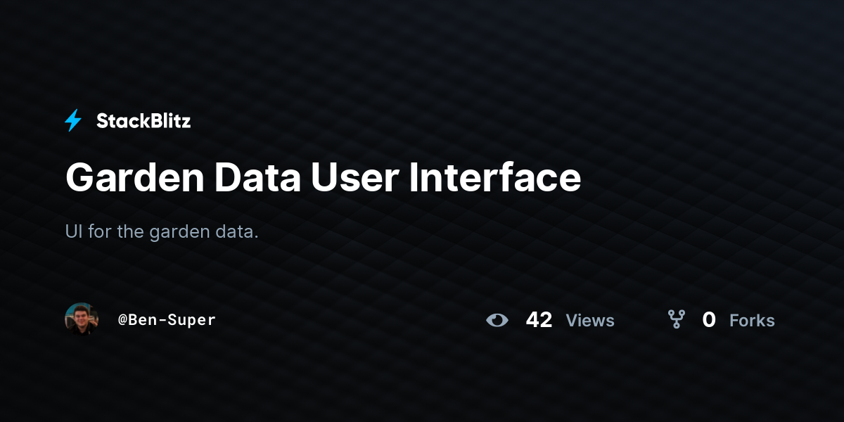Click the StackBlitz wordmark text

click(143, 121)
